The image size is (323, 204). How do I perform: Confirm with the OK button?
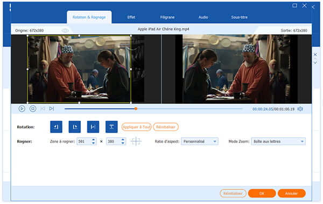click(262, 193)
